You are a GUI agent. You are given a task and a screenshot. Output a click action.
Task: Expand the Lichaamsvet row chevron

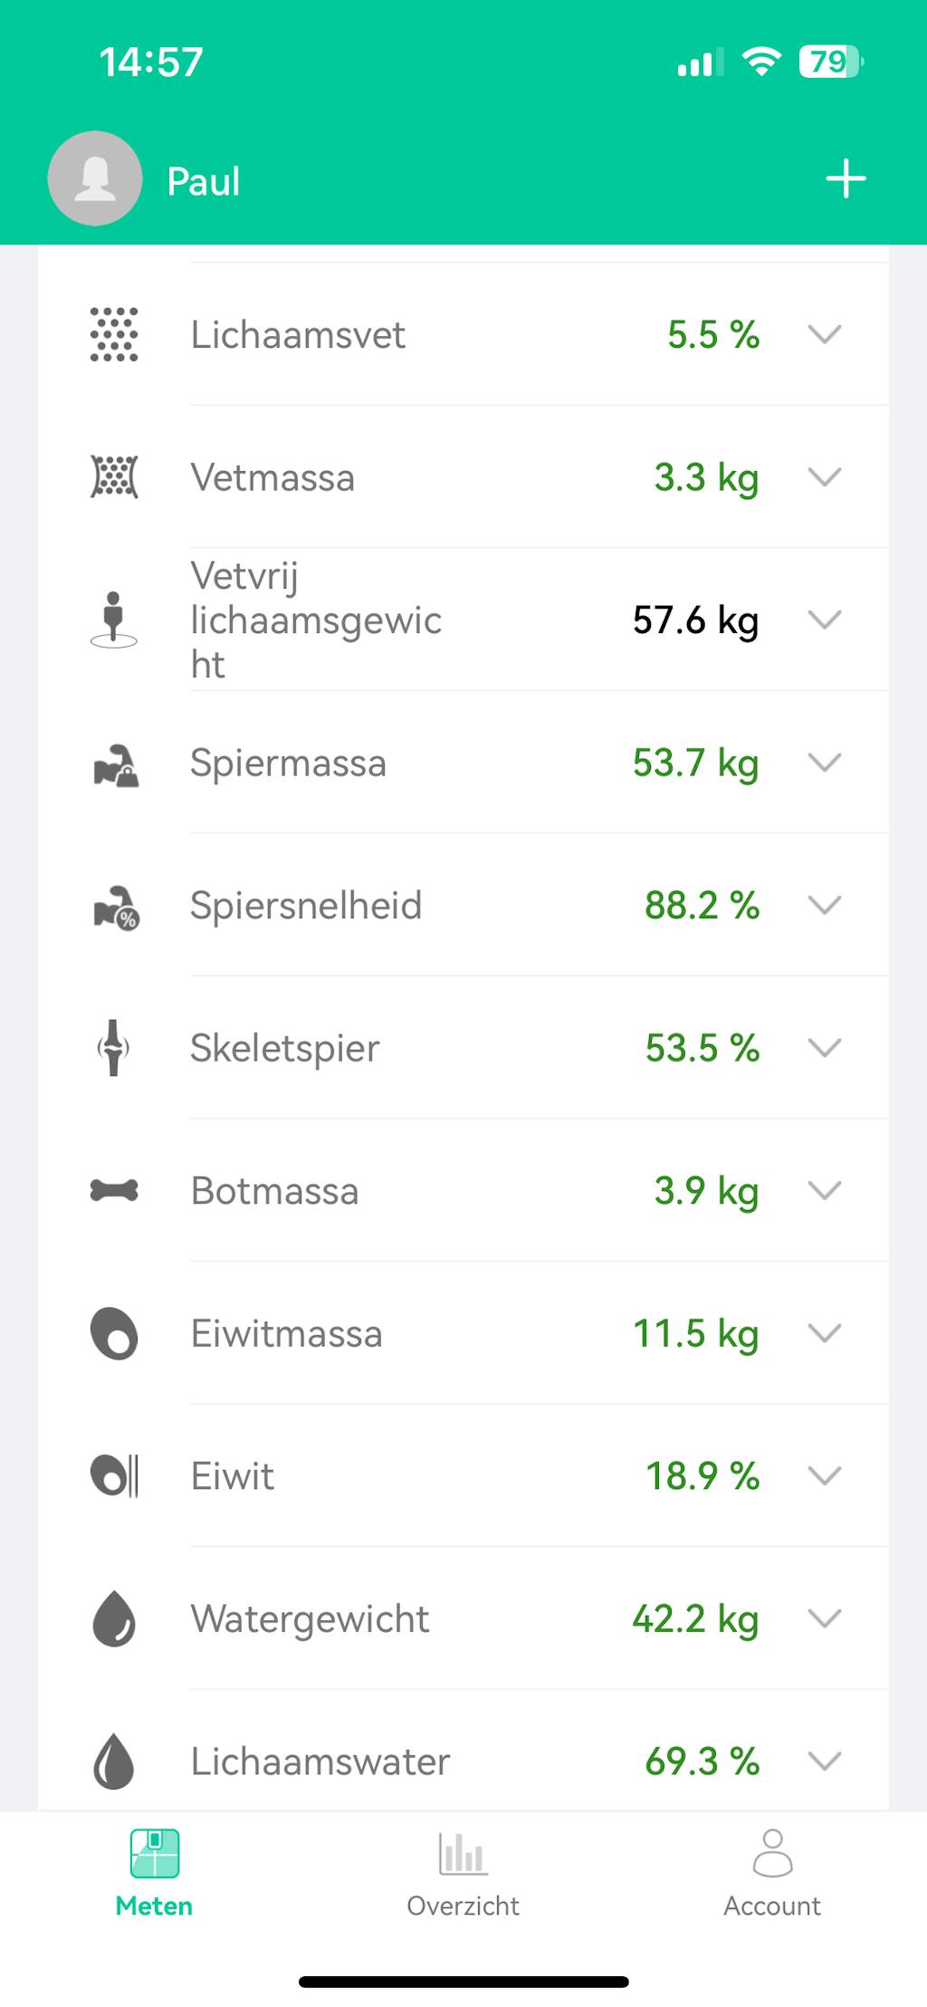coord(824,334)
